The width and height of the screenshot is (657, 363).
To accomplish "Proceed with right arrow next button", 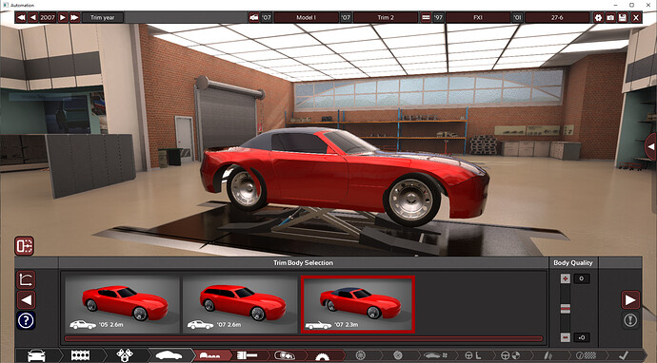I will click(x=630, y=300).
